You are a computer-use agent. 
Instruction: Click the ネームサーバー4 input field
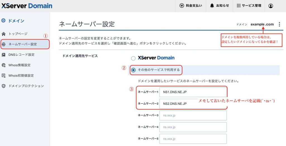point(193,127)
